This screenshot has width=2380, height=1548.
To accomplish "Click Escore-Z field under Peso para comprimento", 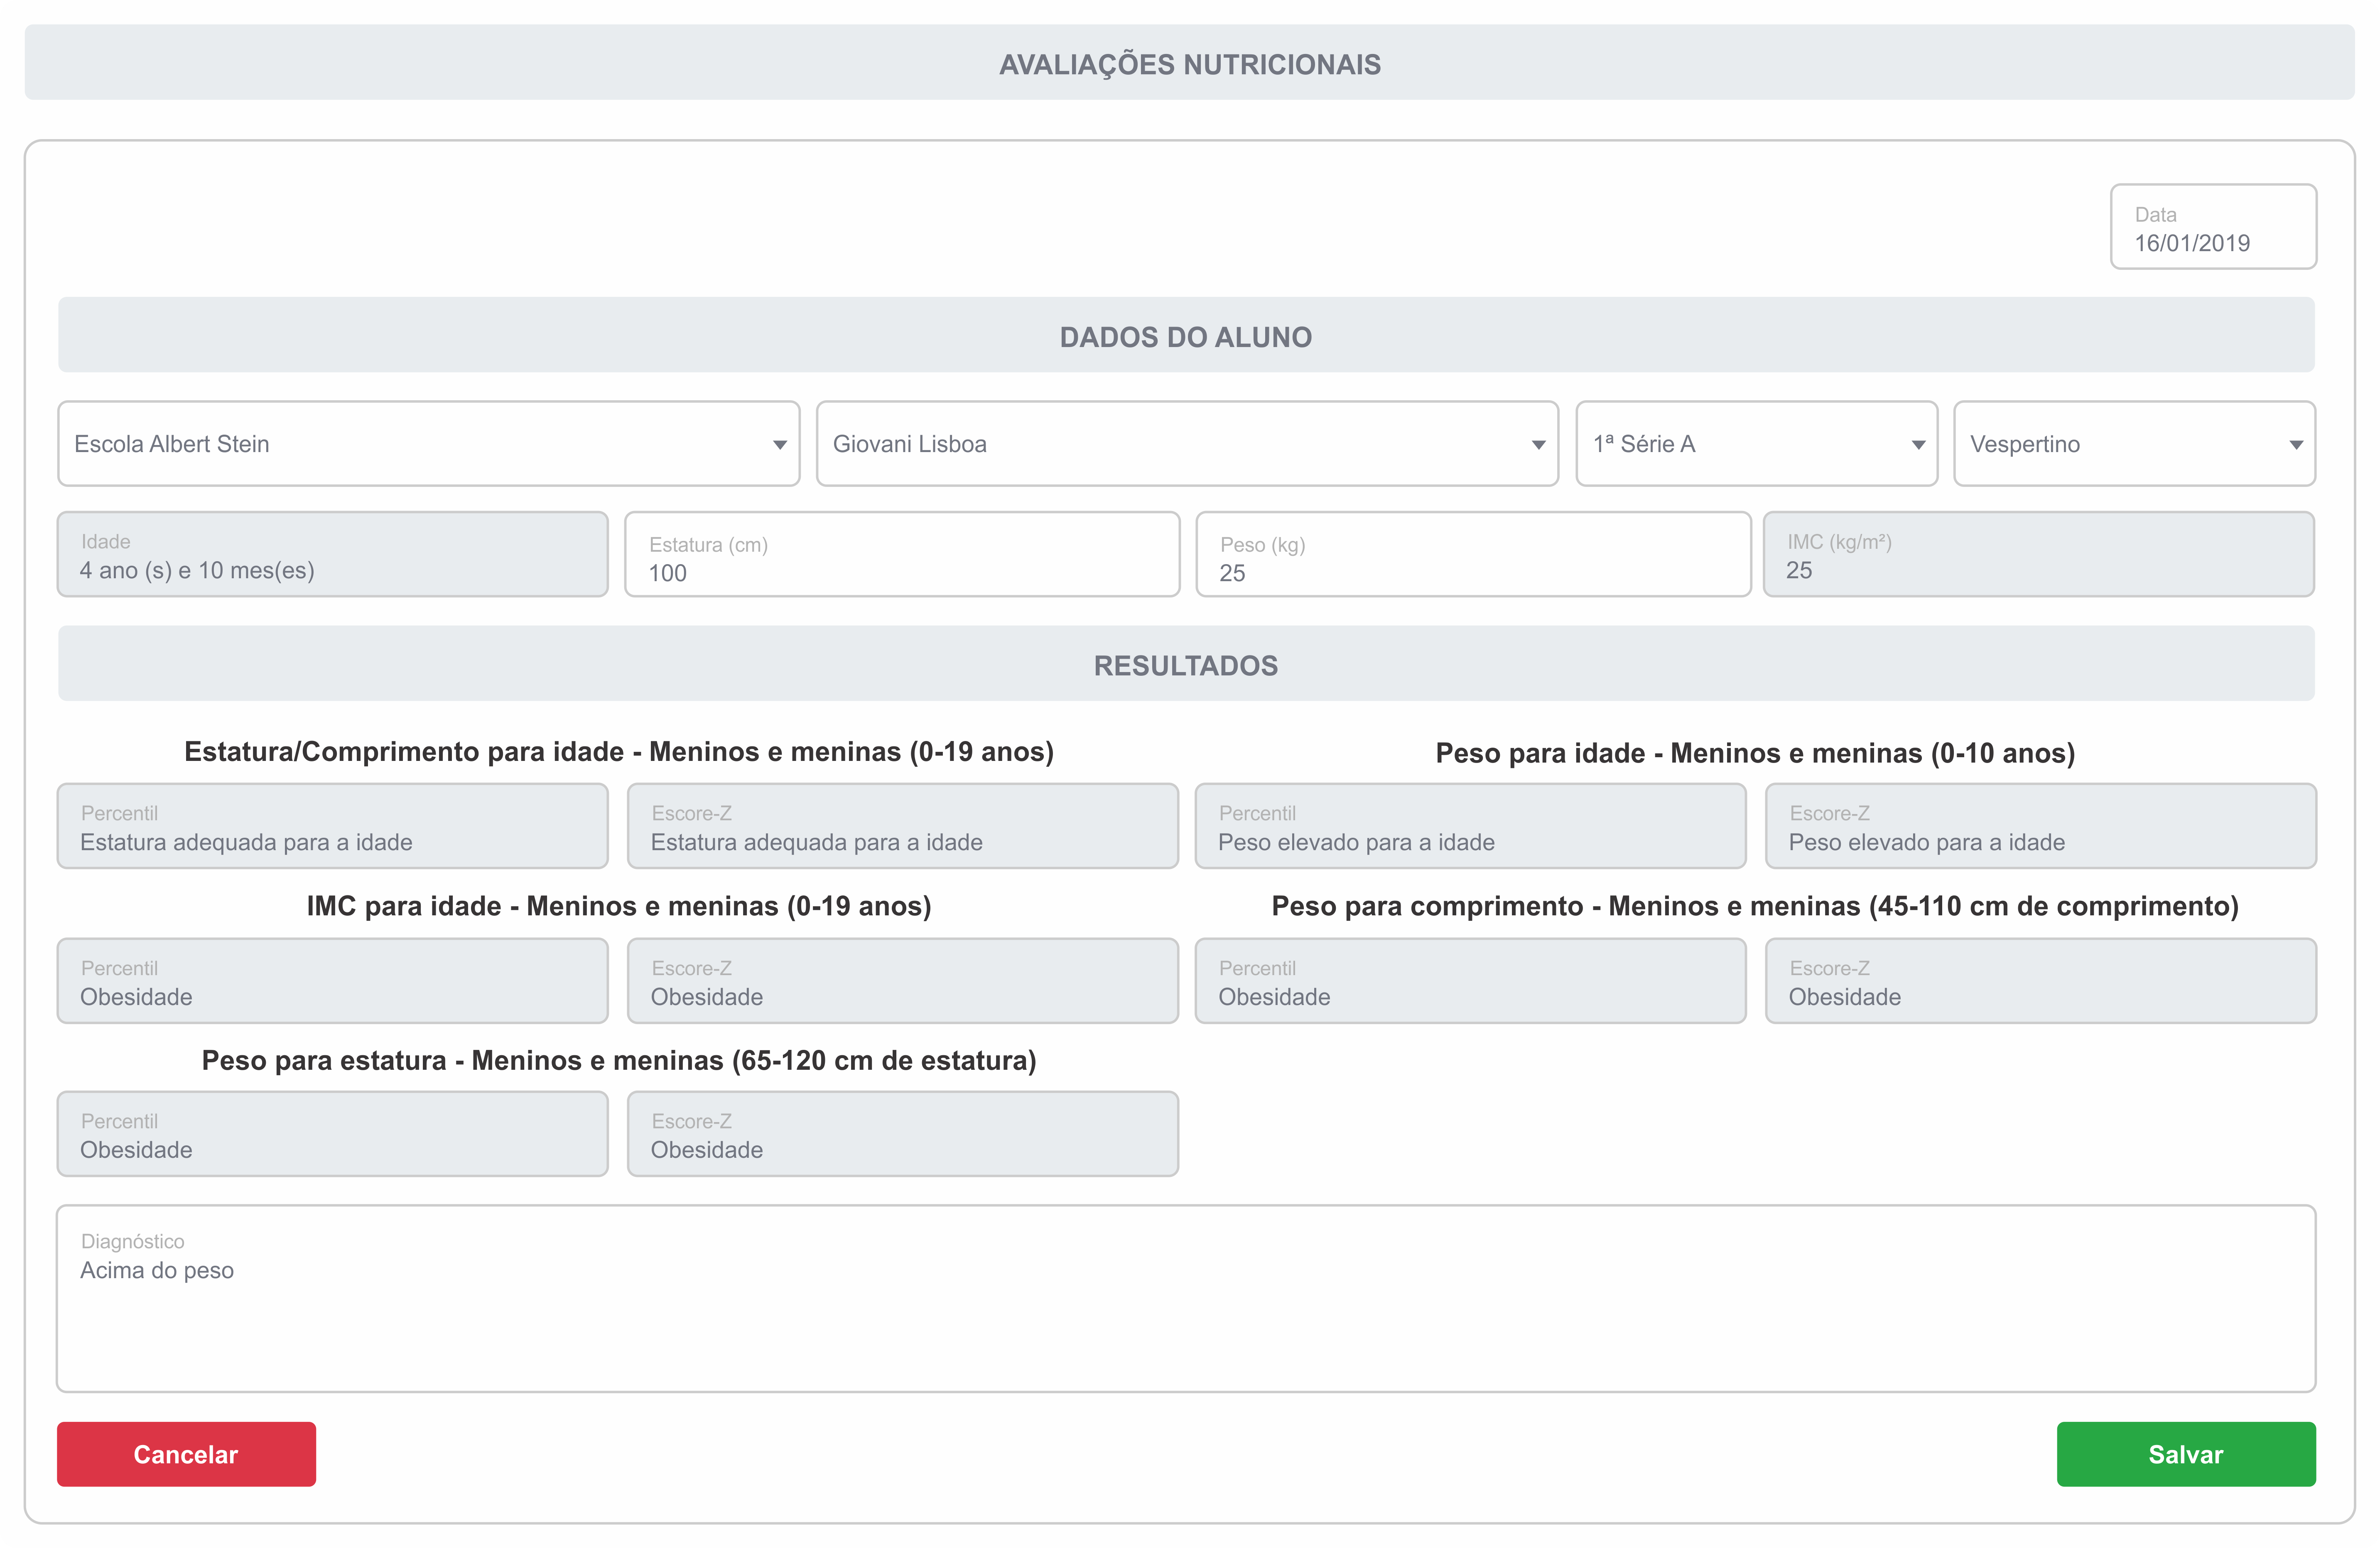I will tap(2041, 981).
